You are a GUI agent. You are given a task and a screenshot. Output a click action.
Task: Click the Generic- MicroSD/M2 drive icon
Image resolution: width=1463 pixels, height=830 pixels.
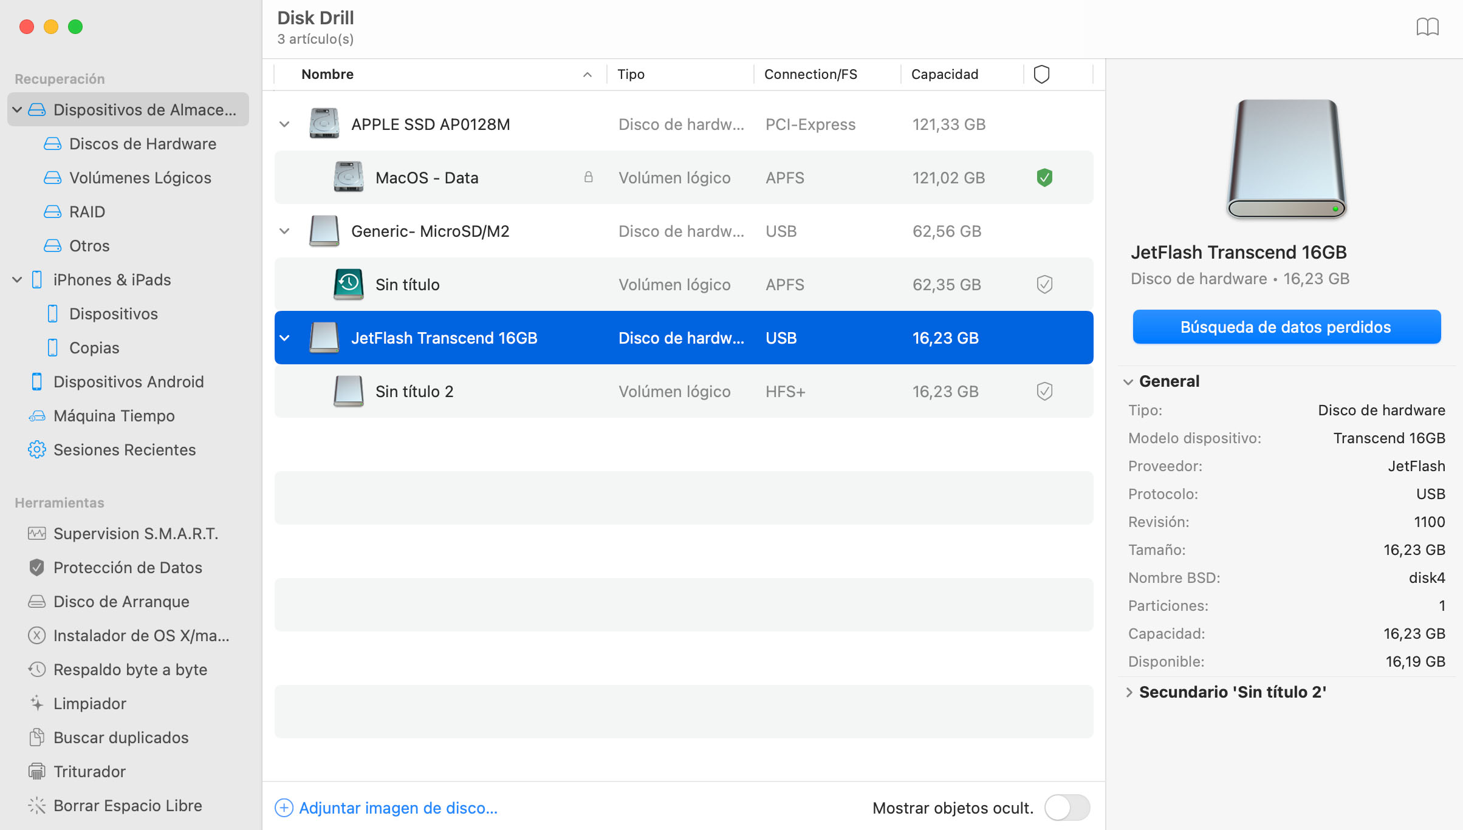tap(324, 231)
